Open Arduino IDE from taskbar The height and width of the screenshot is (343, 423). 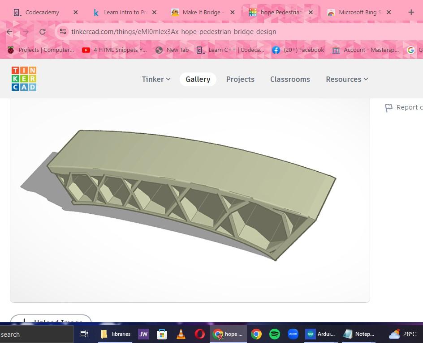321,334
